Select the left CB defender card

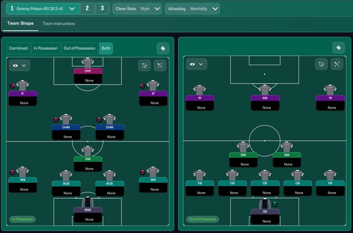click(232, 188)
